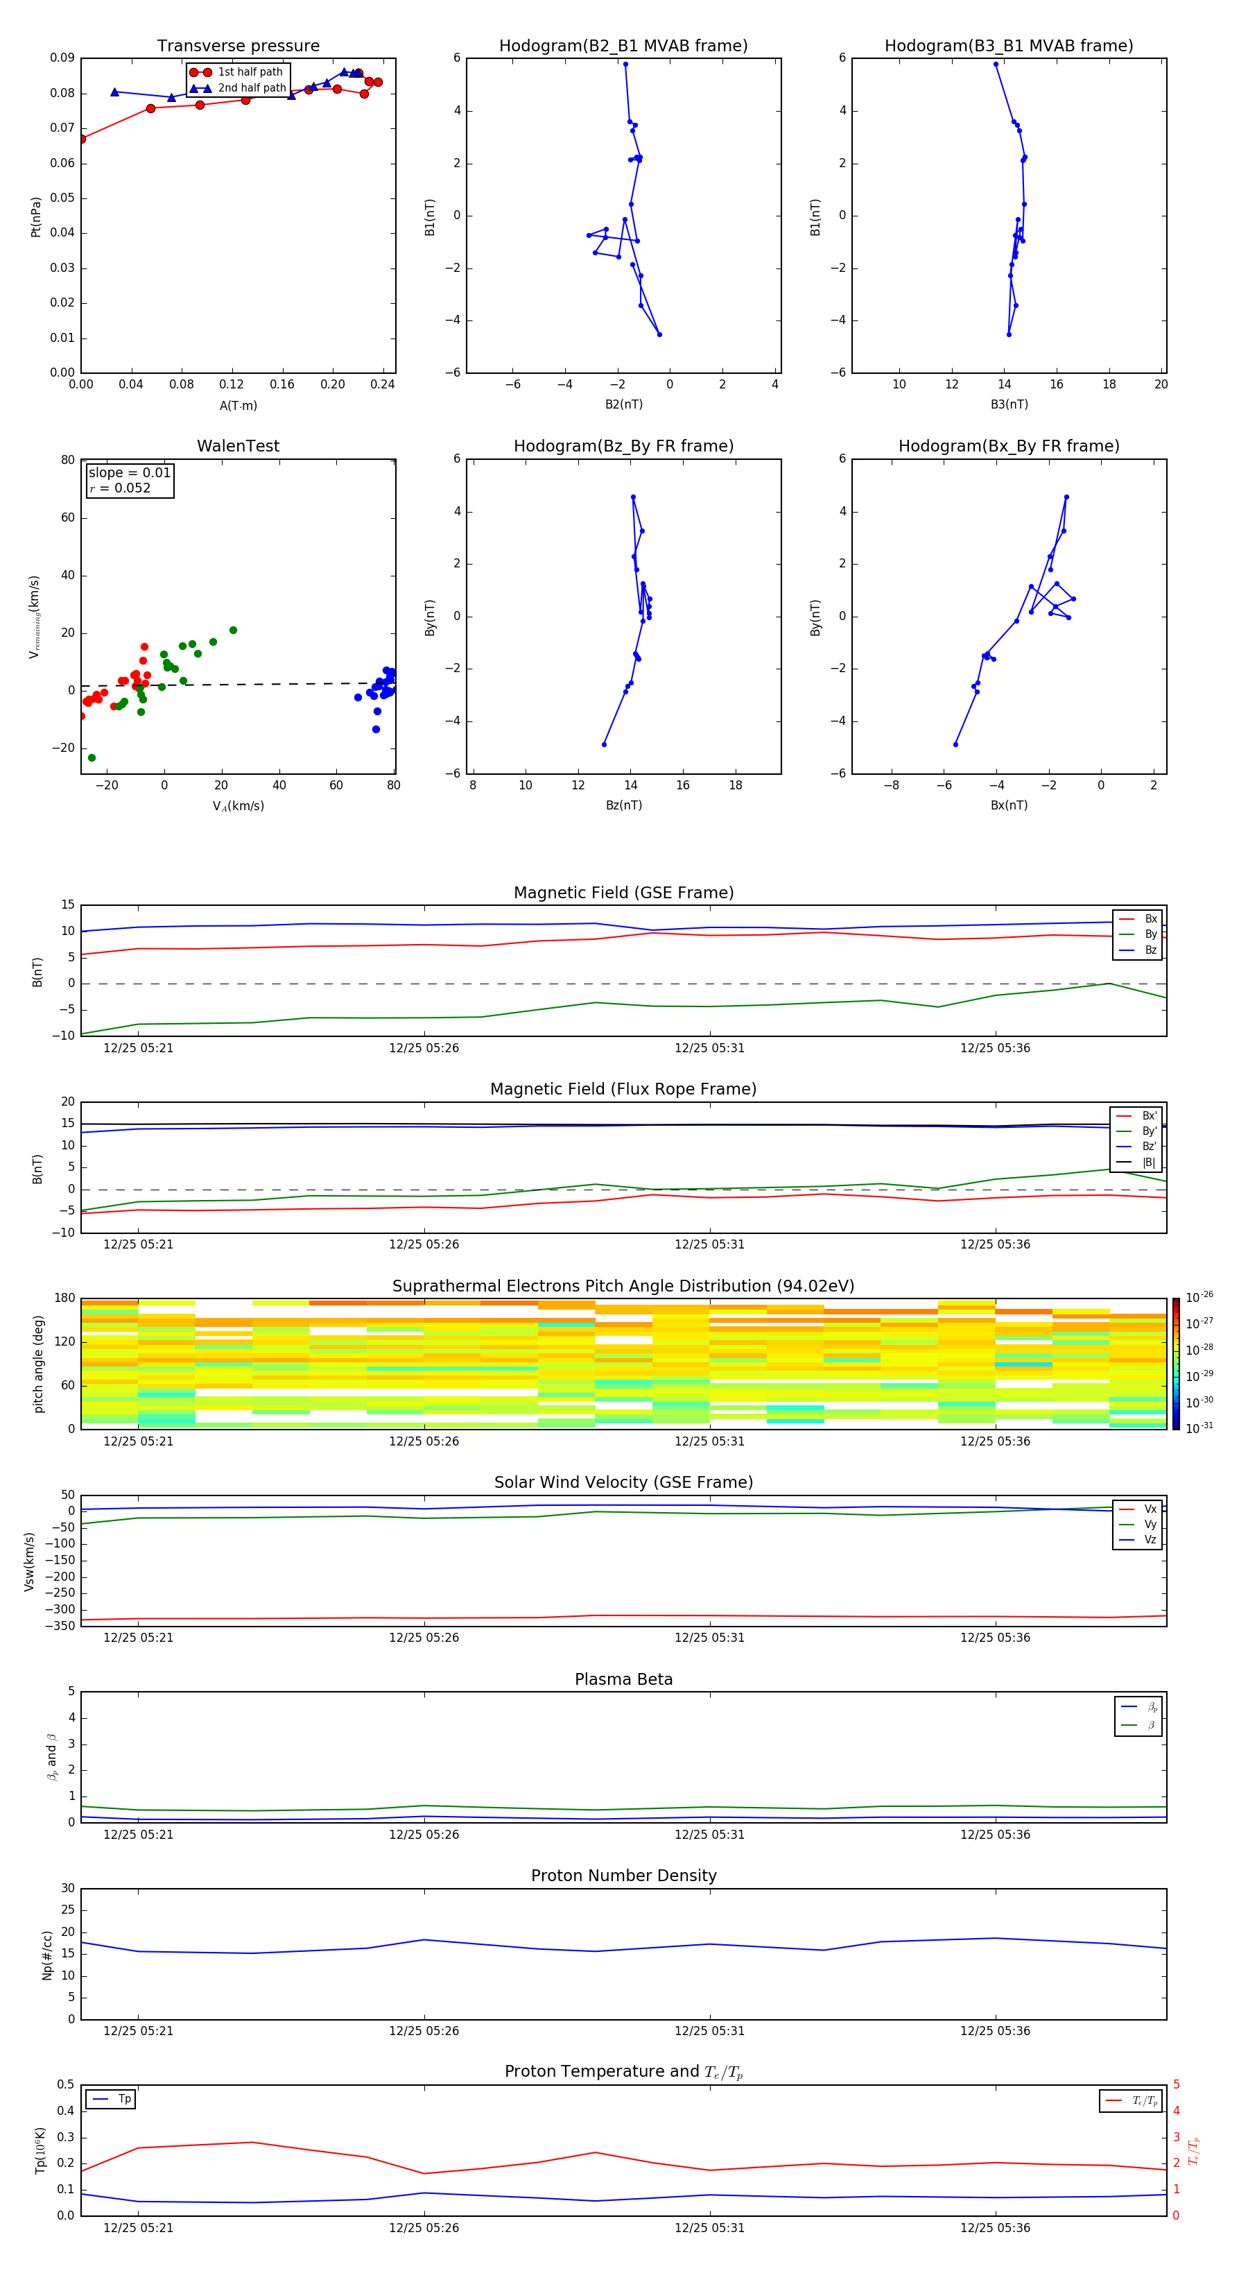Select "By'" in the Flux Rope legend
The width and height of the screenshot is (1248, 2289).
coord(1136,1131)
